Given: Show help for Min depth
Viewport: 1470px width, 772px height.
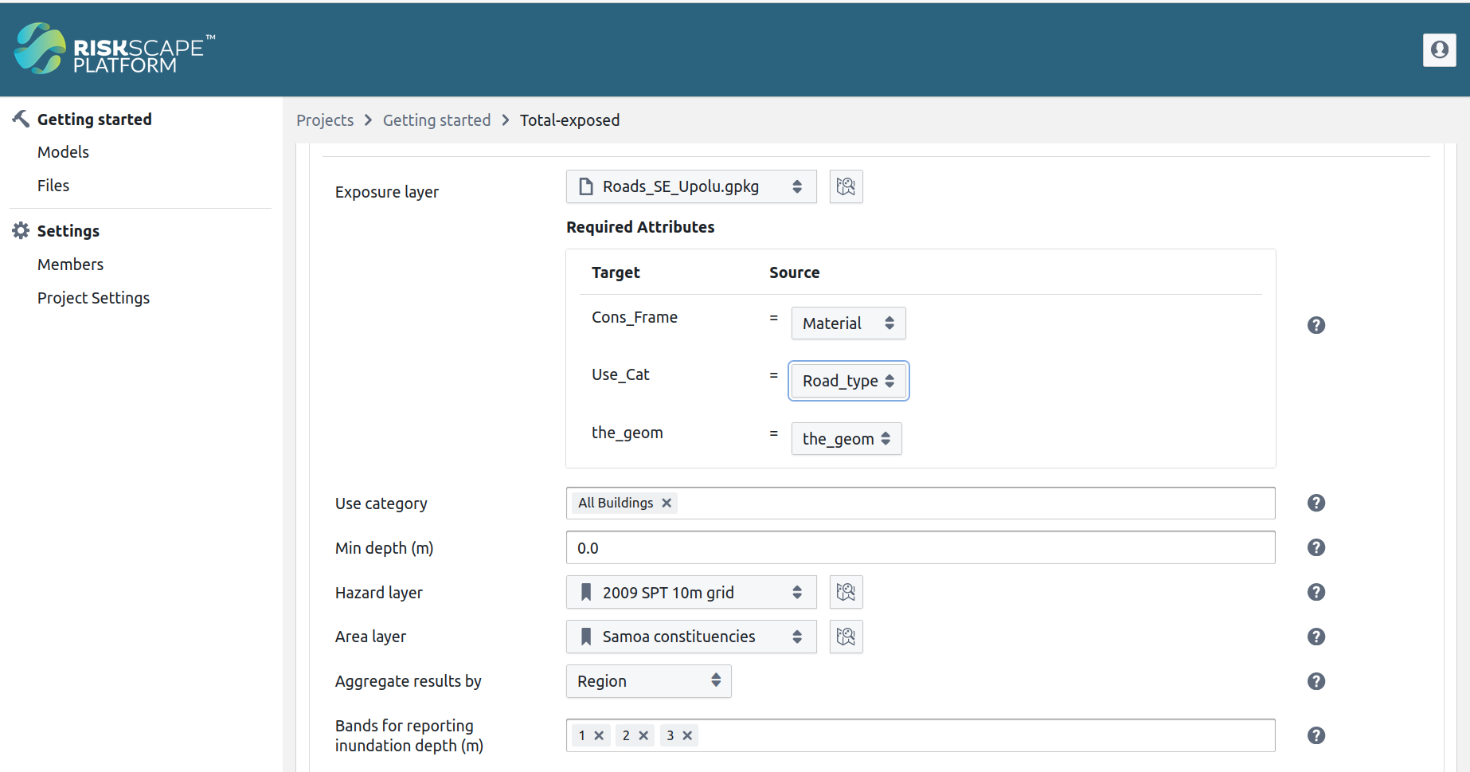Looking at the screenshot, I should click(x=1316, y=547).
